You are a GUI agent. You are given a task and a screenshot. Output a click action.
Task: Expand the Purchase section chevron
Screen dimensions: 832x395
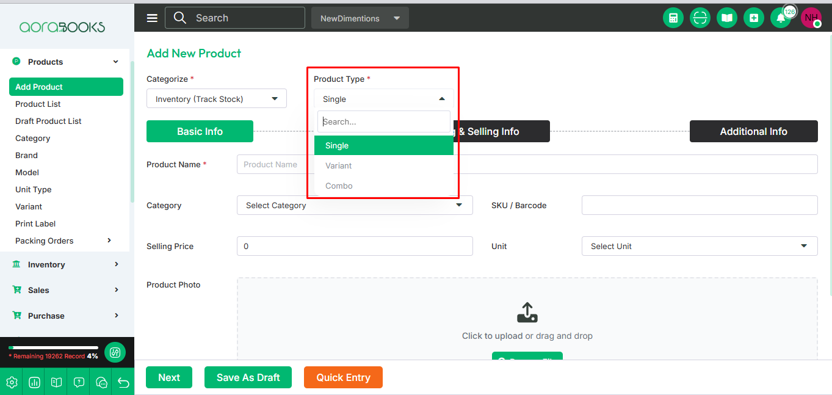117,316
